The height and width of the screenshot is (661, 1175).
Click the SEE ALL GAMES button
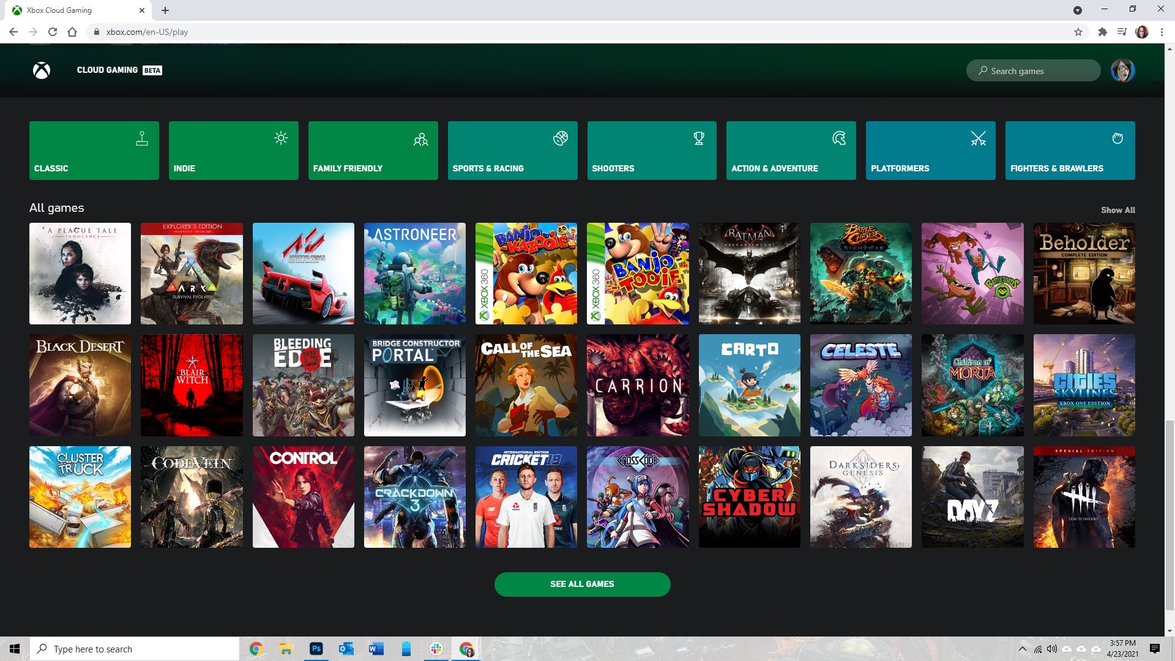[x=582, y=584]
